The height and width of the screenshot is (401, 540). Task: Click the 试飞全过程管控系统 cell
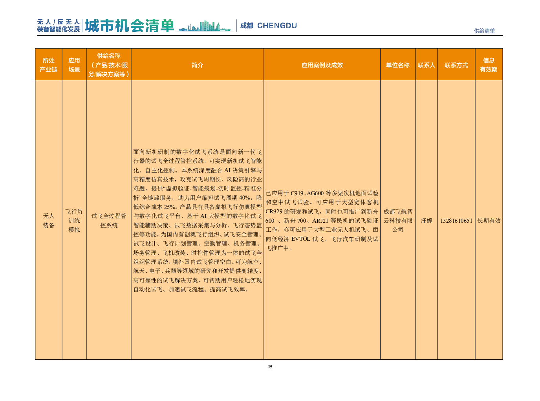(x=109, y=221)
